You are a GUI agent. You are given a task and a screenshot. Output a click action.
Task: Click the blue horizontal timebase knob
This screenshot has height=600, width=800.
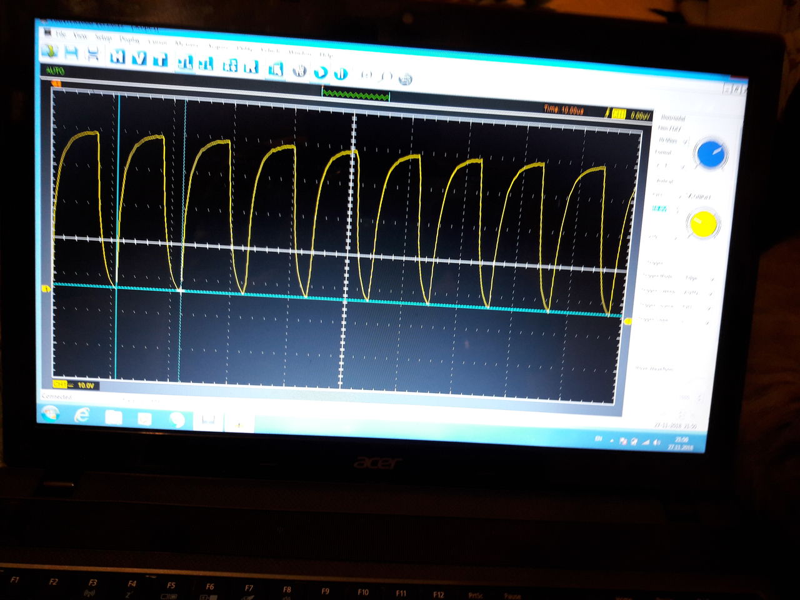(x=710, y=154)
